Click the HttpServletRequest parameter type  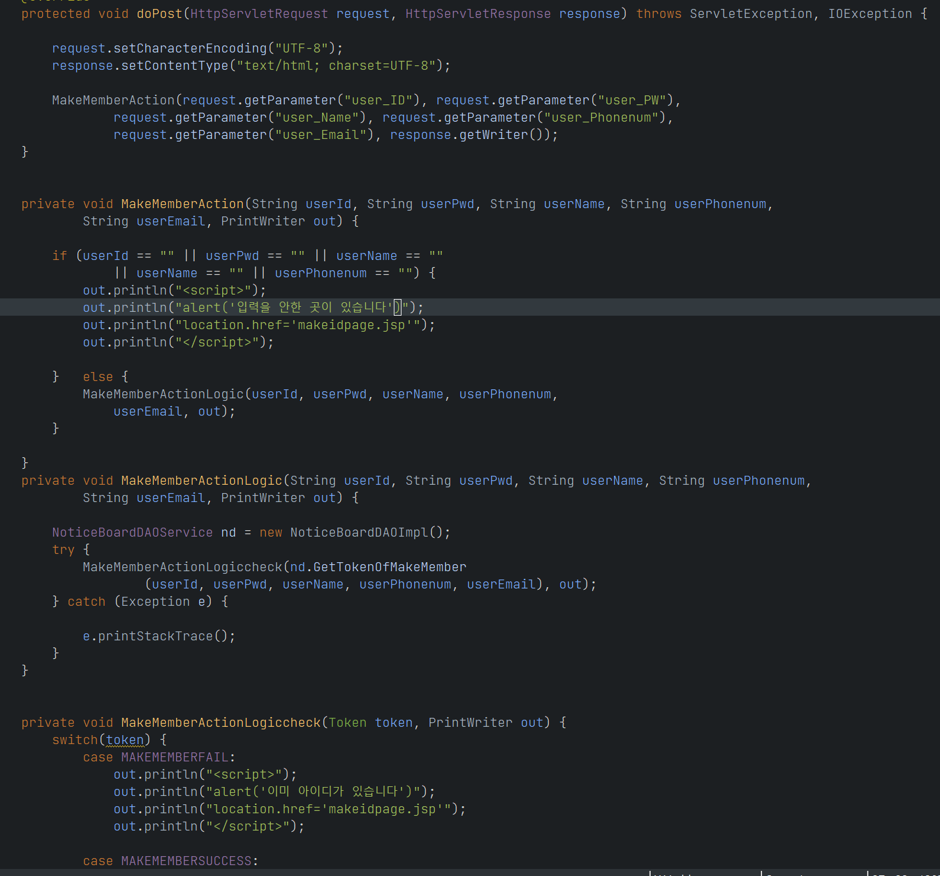[x=259, y=13]
